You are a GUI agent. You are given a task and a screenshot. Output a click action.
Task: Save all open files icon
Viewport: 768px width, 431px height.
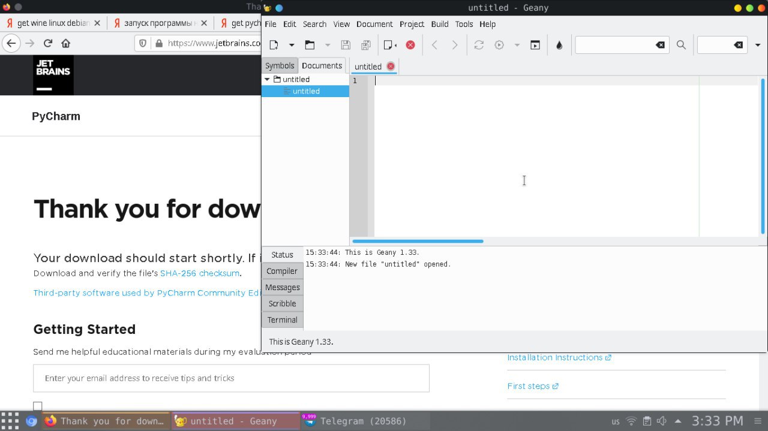point(365,45)
